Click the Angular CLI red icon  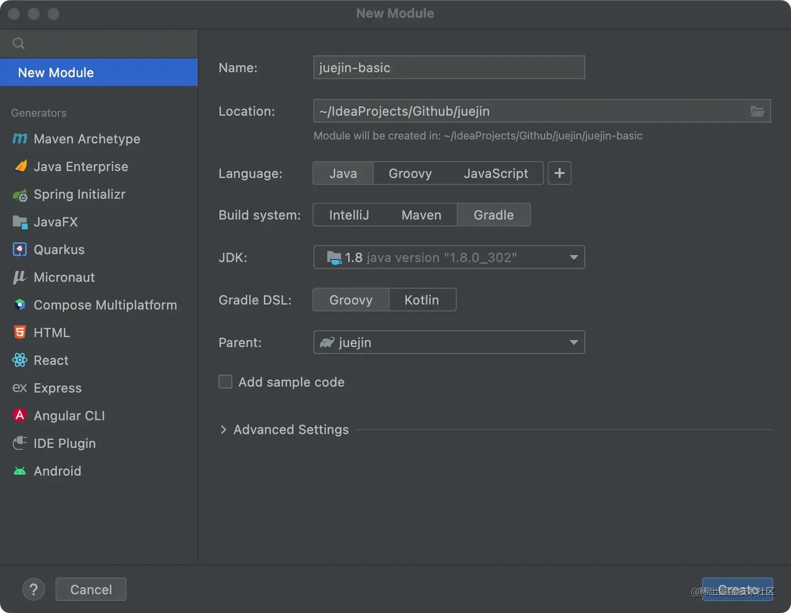coord(19,415)
